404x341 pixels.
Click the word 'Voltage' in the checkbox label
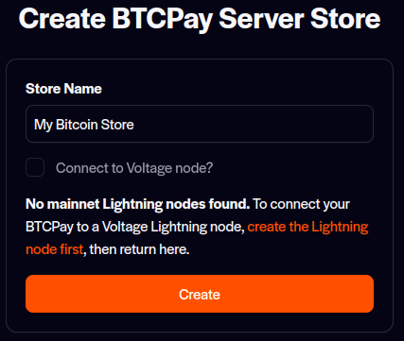point(149,168)
